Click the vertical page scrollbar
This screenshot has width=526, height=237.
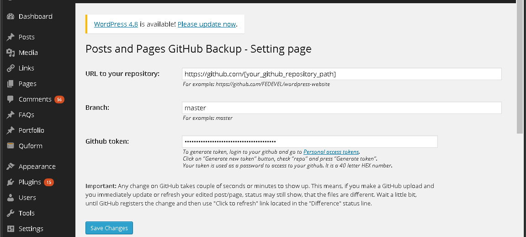tap(521, 67)
